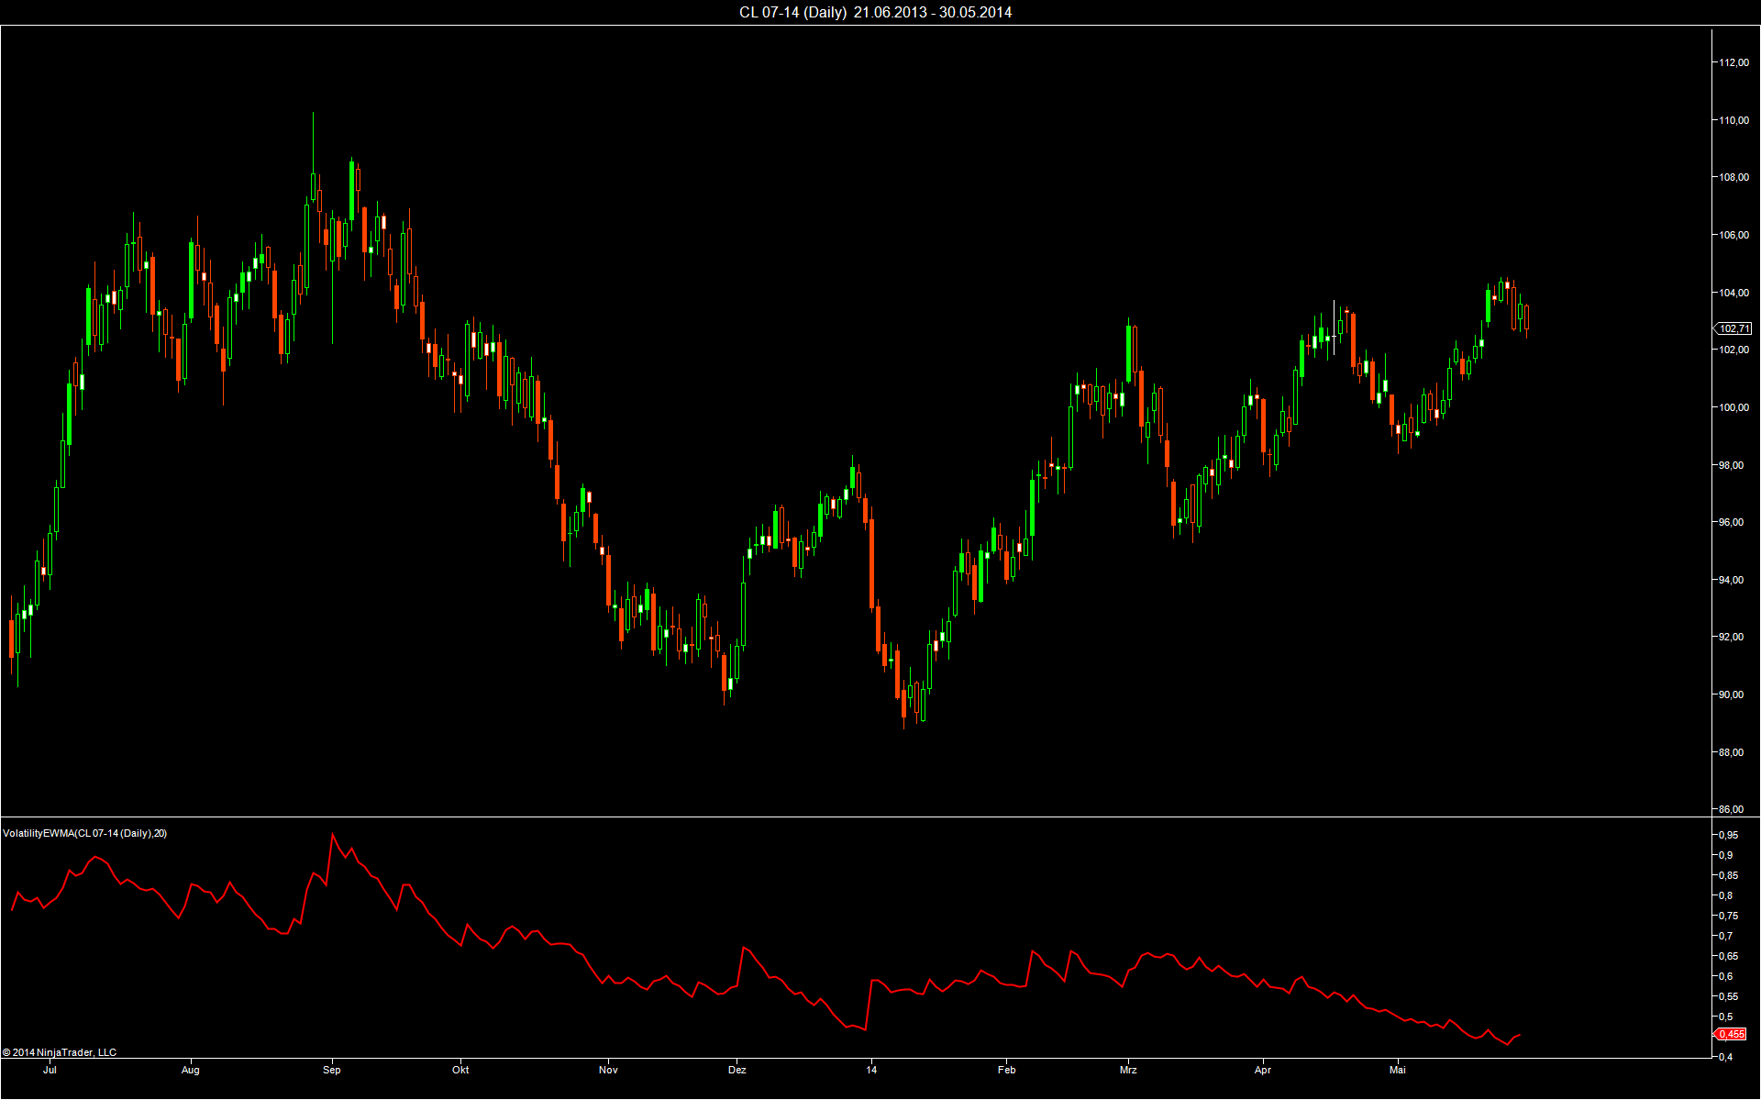Click the Okt label on time axis
The image size is (1761, 1100).
[x=460, y=1070]
